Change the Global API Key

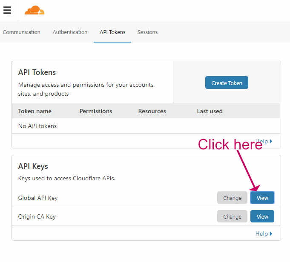(232, 198)
